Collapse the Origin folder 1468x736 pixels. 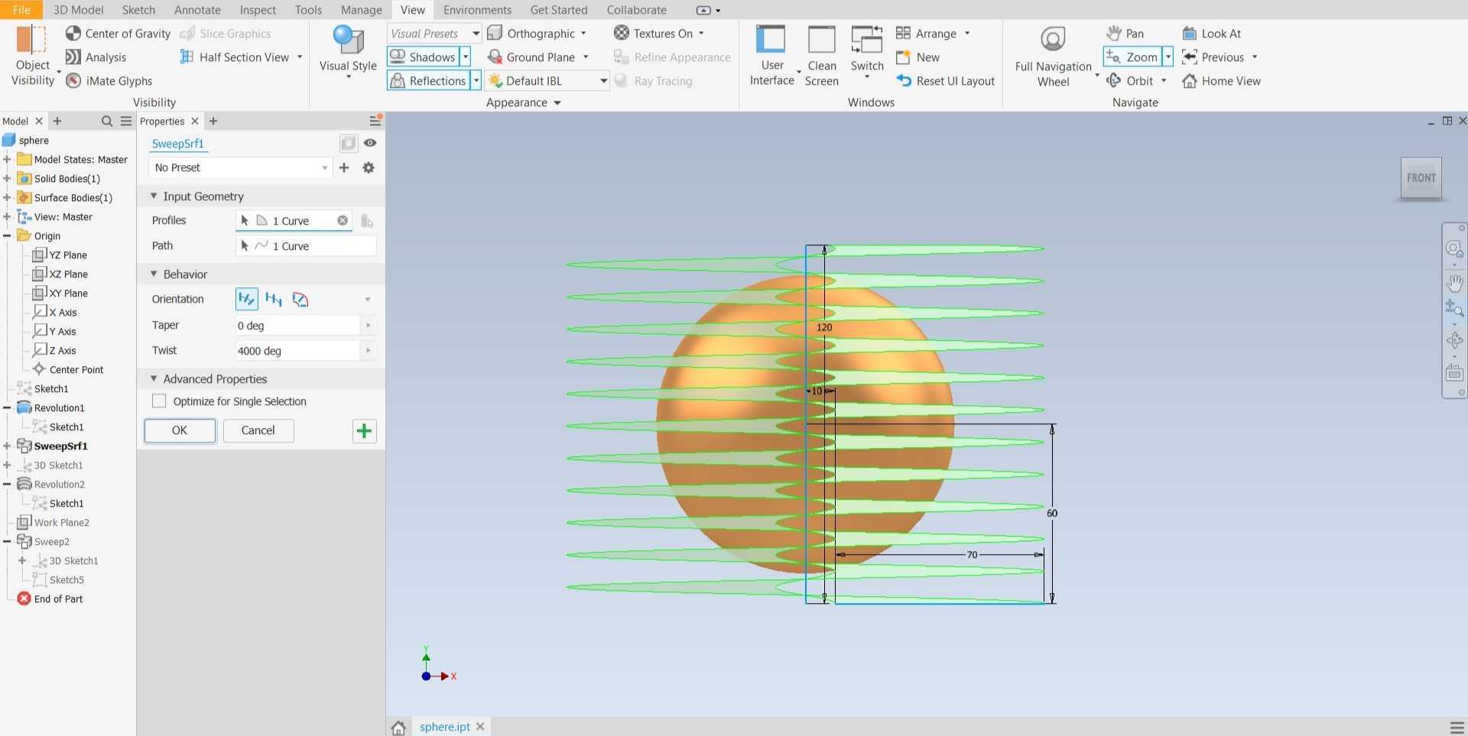[x=7, y=236]
